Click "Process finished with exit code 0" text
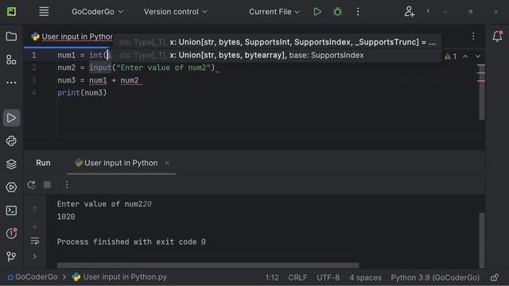The width and height of the screenshot is (509, 286). point(131,242)
